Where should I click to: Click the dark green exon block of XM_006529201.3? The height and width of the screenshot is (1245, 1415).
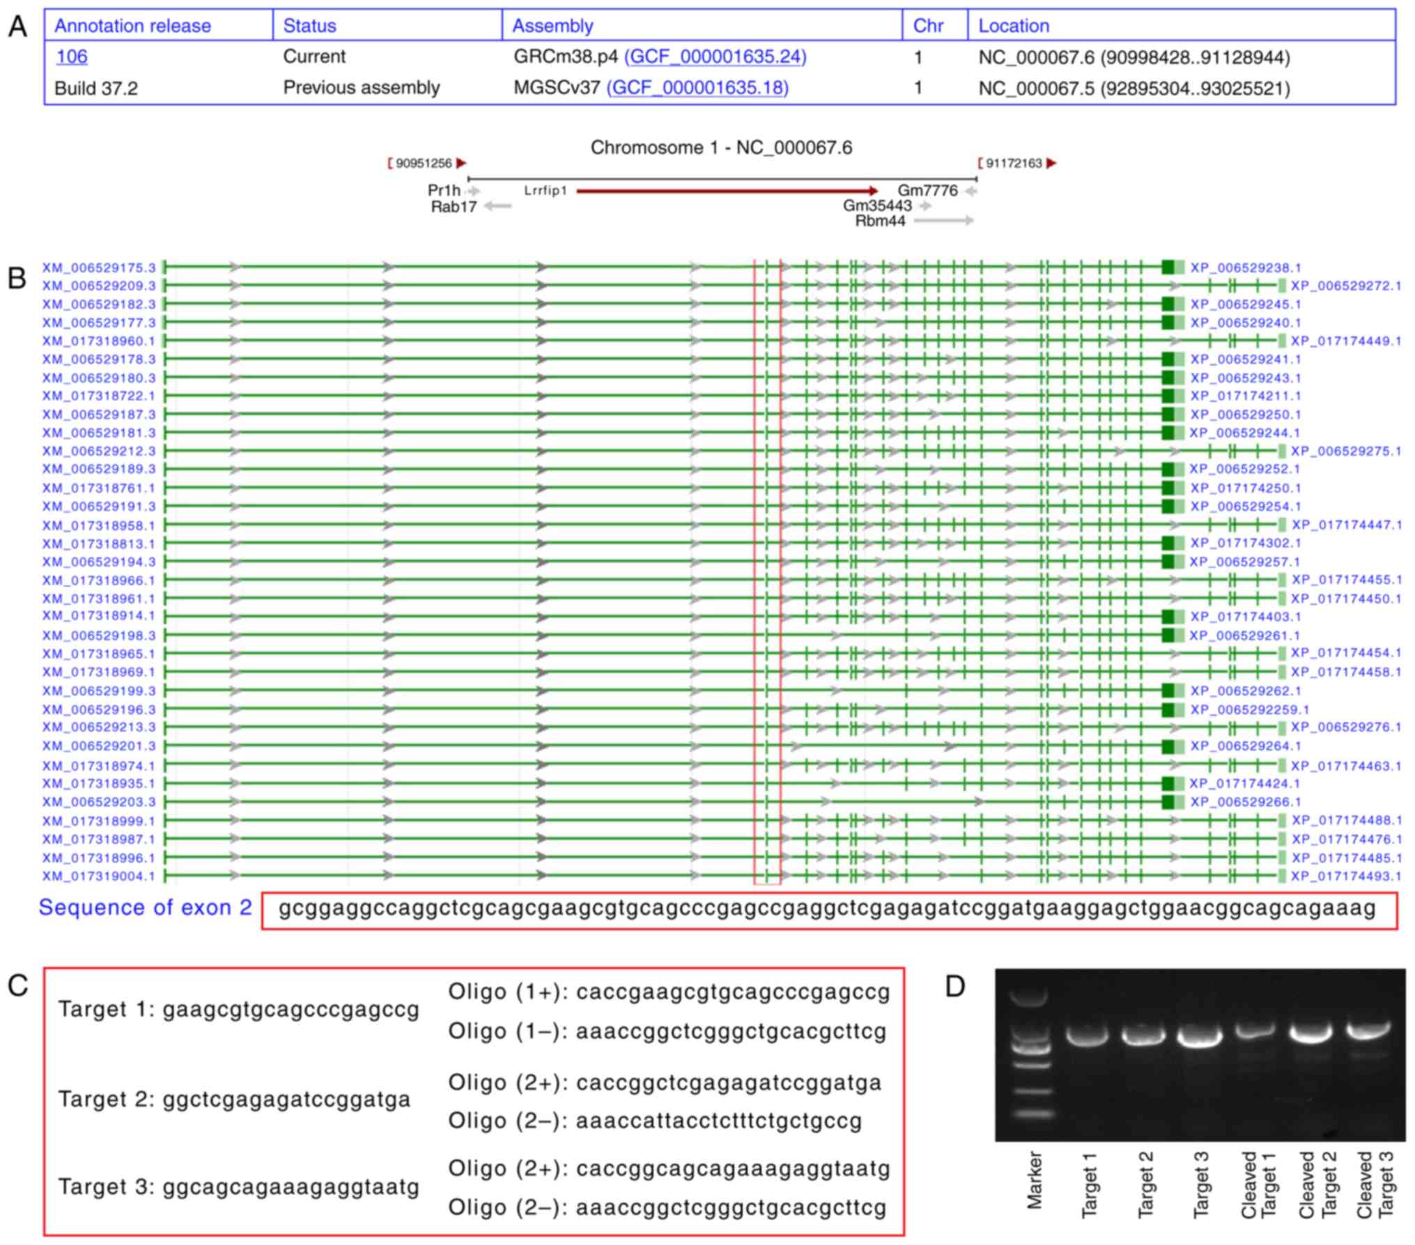click(1168, 746)
